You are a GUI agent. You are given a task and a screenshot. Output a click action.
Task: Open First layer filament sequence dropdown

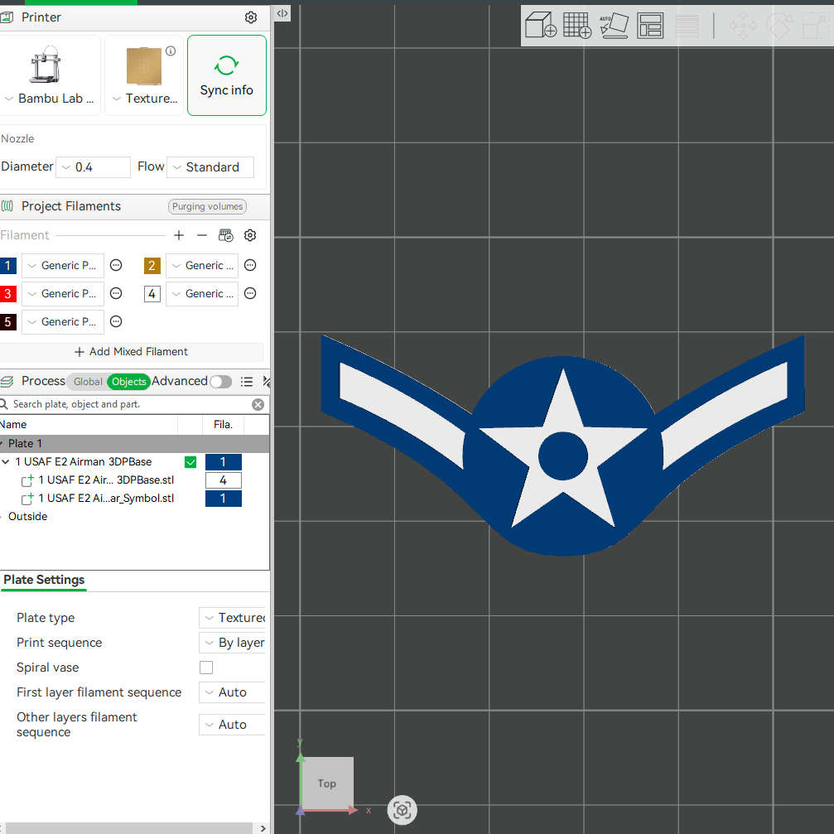coord(233,692)
